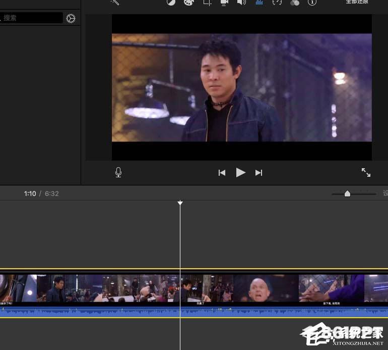Open the clip filter and audio effects tool

(294, 3)
